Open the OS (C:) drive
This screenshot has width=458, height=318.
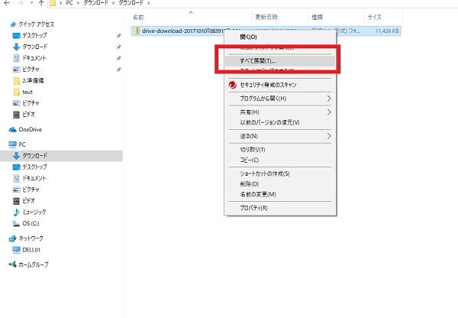point(31,223)
